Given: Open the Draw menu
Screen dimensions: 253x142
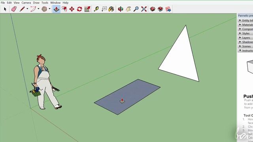Looking at the screenshot, I should tap(36, 3).
